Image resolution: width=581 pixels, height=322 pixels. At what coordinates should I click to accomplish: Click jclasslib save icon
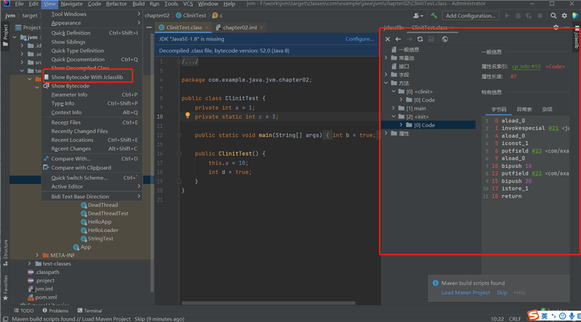(x=431, y=39)
